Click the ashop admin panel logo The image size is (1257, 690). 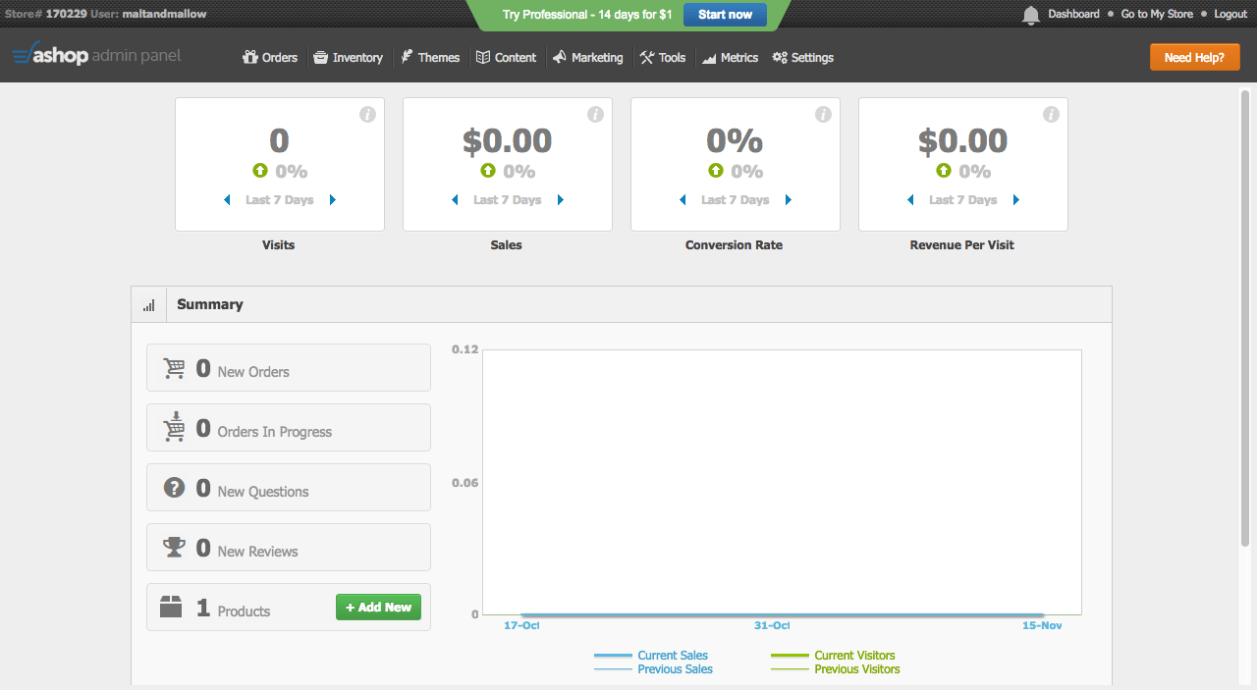97,56
